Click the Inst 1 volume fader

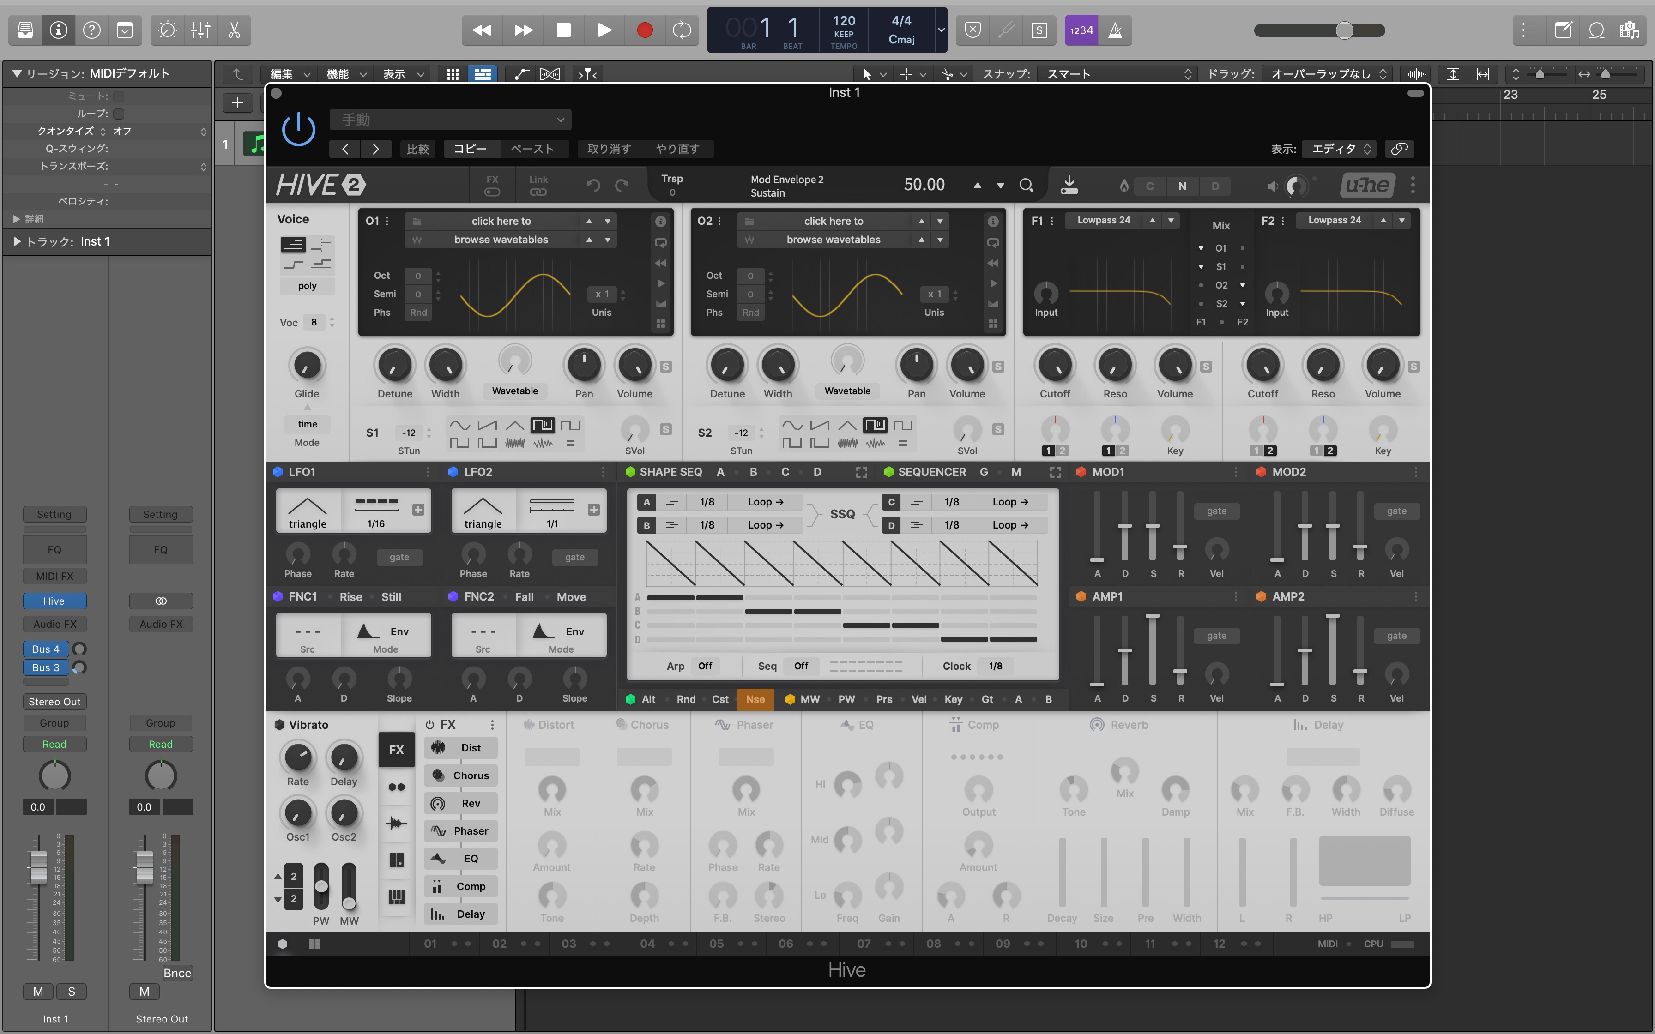[x=38, y=867]
